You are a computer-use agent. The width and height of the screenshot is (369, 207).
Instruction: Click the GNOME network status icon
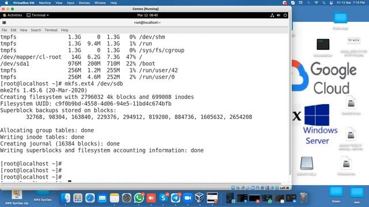click(x=272, y=16)
